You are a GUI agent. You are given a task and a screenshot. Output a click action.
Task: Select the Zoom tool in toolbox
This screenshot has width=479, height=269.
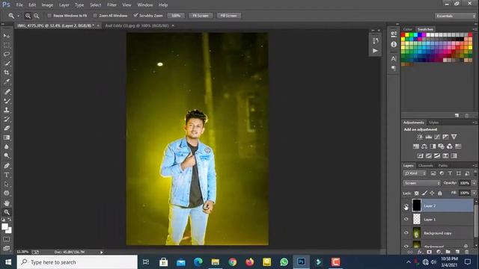7,212
